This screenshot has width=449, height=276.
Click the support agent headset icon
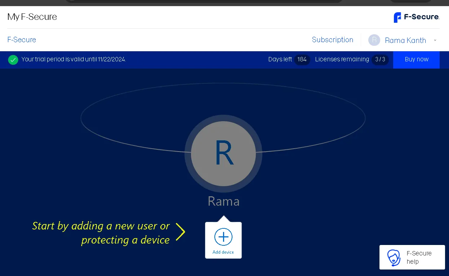click(394, 257)
